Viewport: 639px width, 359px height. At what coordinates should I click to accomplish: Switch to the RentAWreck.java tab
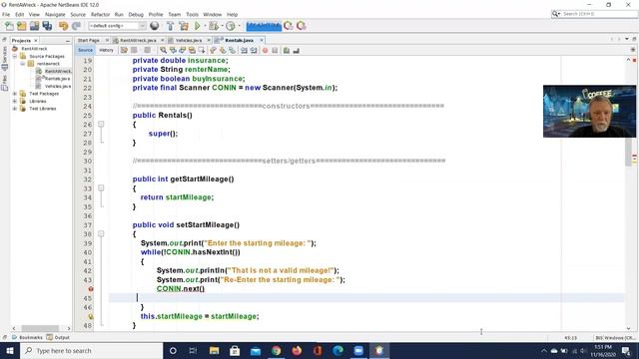point(138,40)
